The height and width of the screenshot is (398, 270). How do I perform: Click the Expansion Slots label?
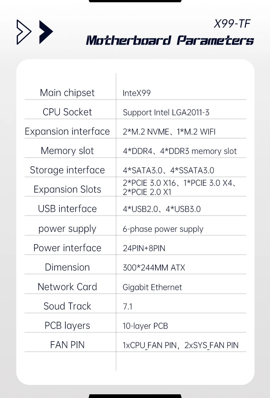pyautogui.click(x=67, y=189)
